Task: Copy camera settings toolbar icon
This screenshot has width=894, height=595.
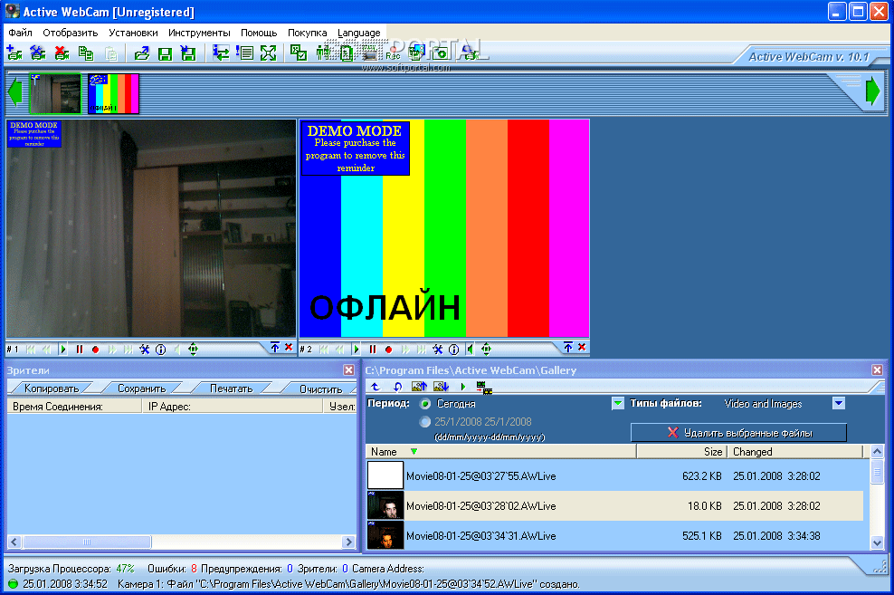Action: [86, 53]
